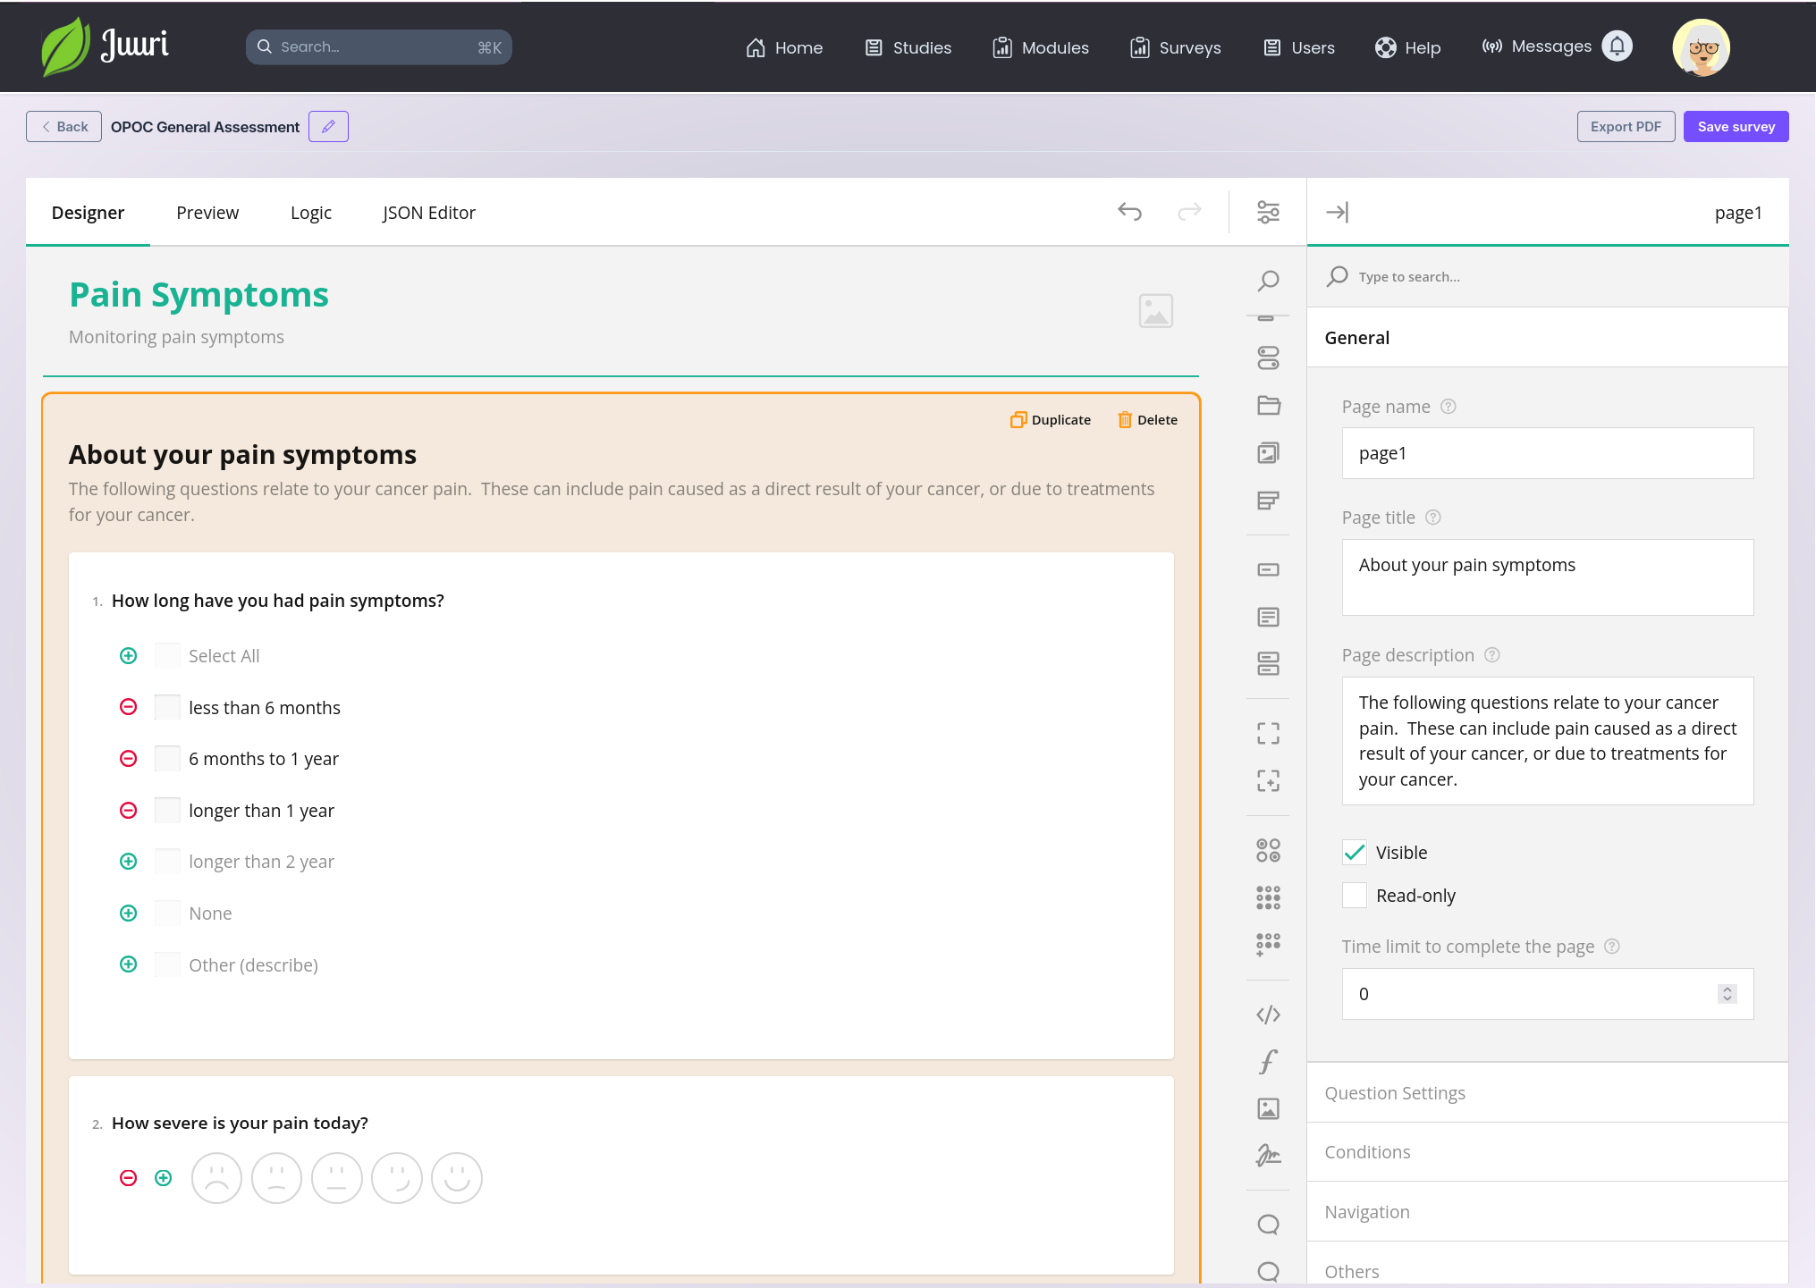Click the redo arrow in designer toolbar

[x=1189, y=212]
